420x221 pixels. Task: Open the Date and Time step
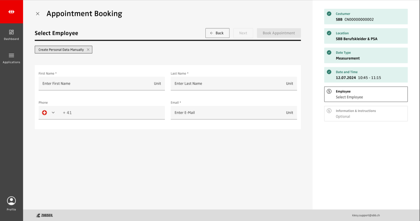pos(366,75)
